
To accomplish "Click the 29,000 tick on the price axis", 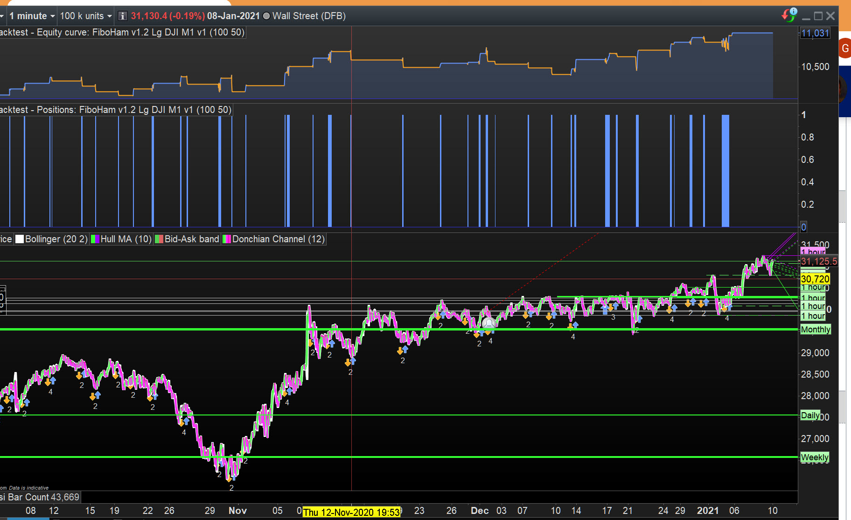I will click(815, 353).
